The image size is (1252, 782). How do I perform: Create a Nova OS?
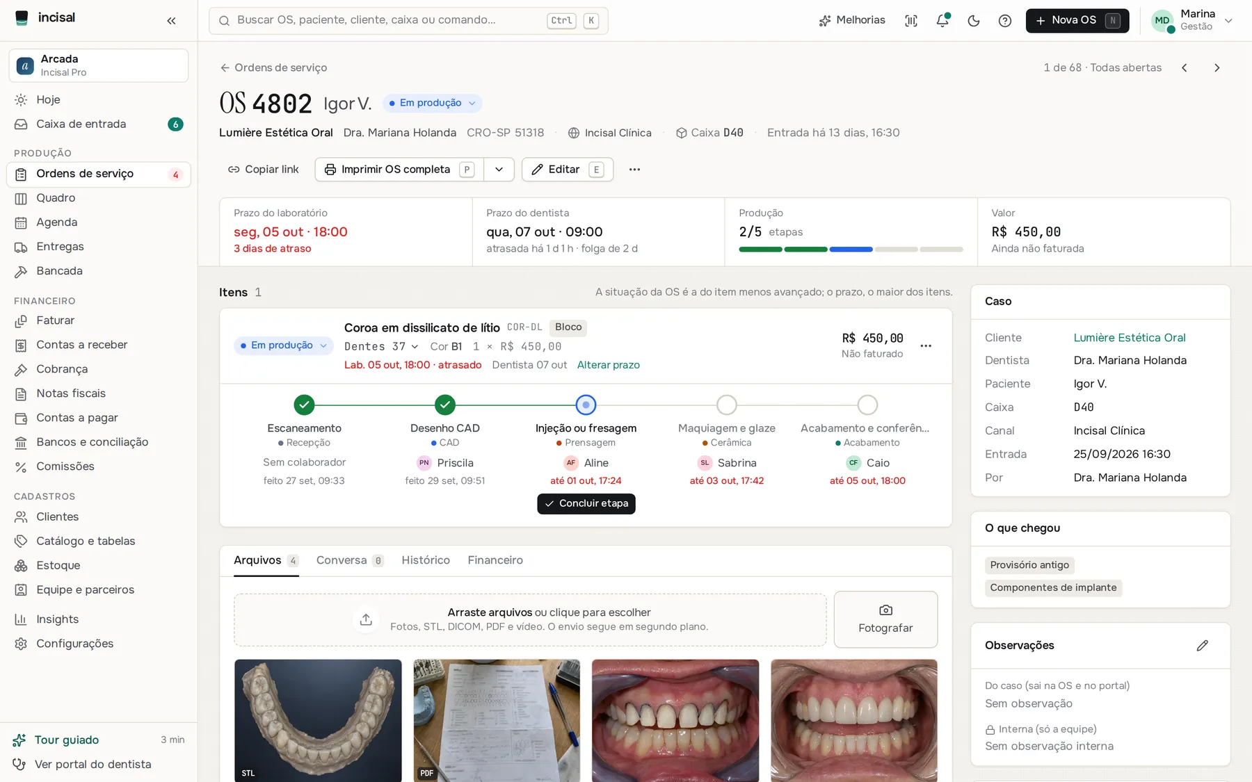(x=1077, y=20)
